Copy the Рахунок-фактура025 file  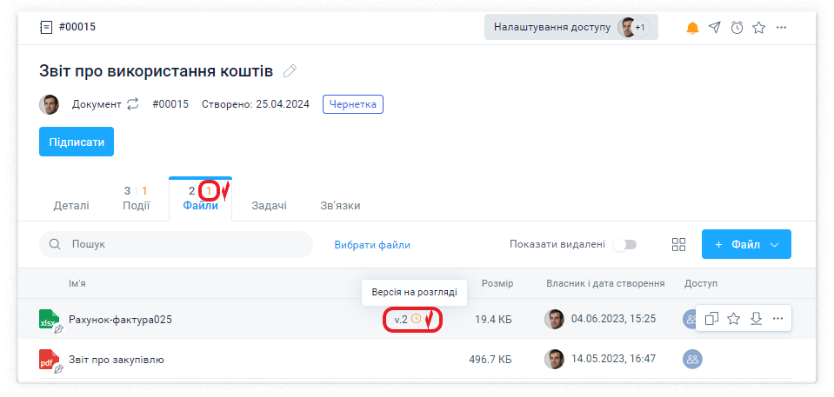[x=711, y=319]
